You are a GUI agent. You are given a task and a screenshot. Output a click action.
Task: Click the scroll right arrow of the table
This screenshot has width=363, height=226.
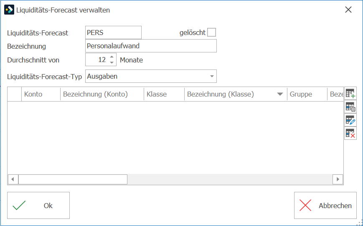pos(338,179)
